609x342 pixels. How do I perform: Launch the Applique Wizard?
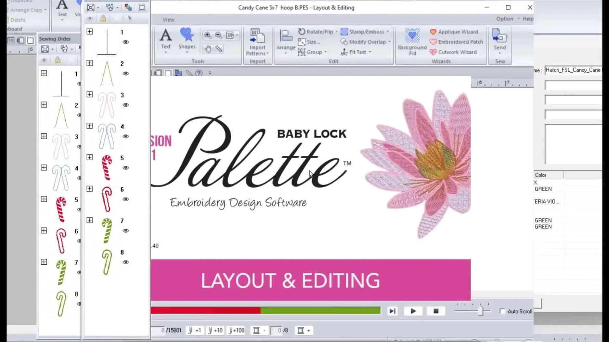click(x=454, y=31)
